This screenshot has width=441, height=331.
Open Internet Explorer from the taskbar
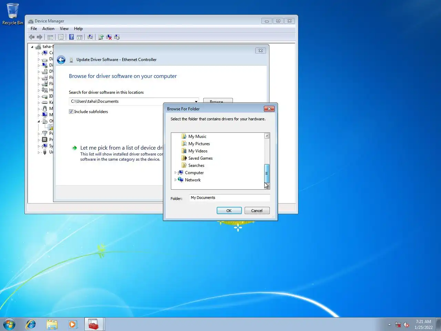click(x=31, y=324)
